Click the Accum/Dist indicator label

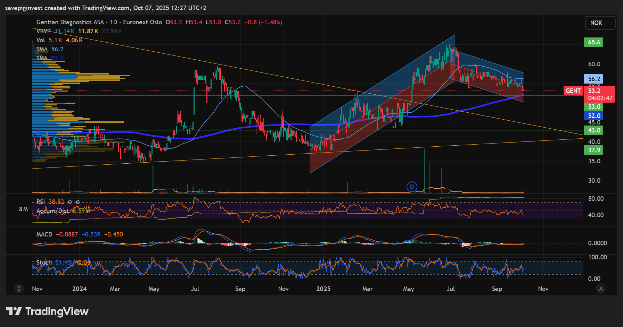click(x=52, y=211)
